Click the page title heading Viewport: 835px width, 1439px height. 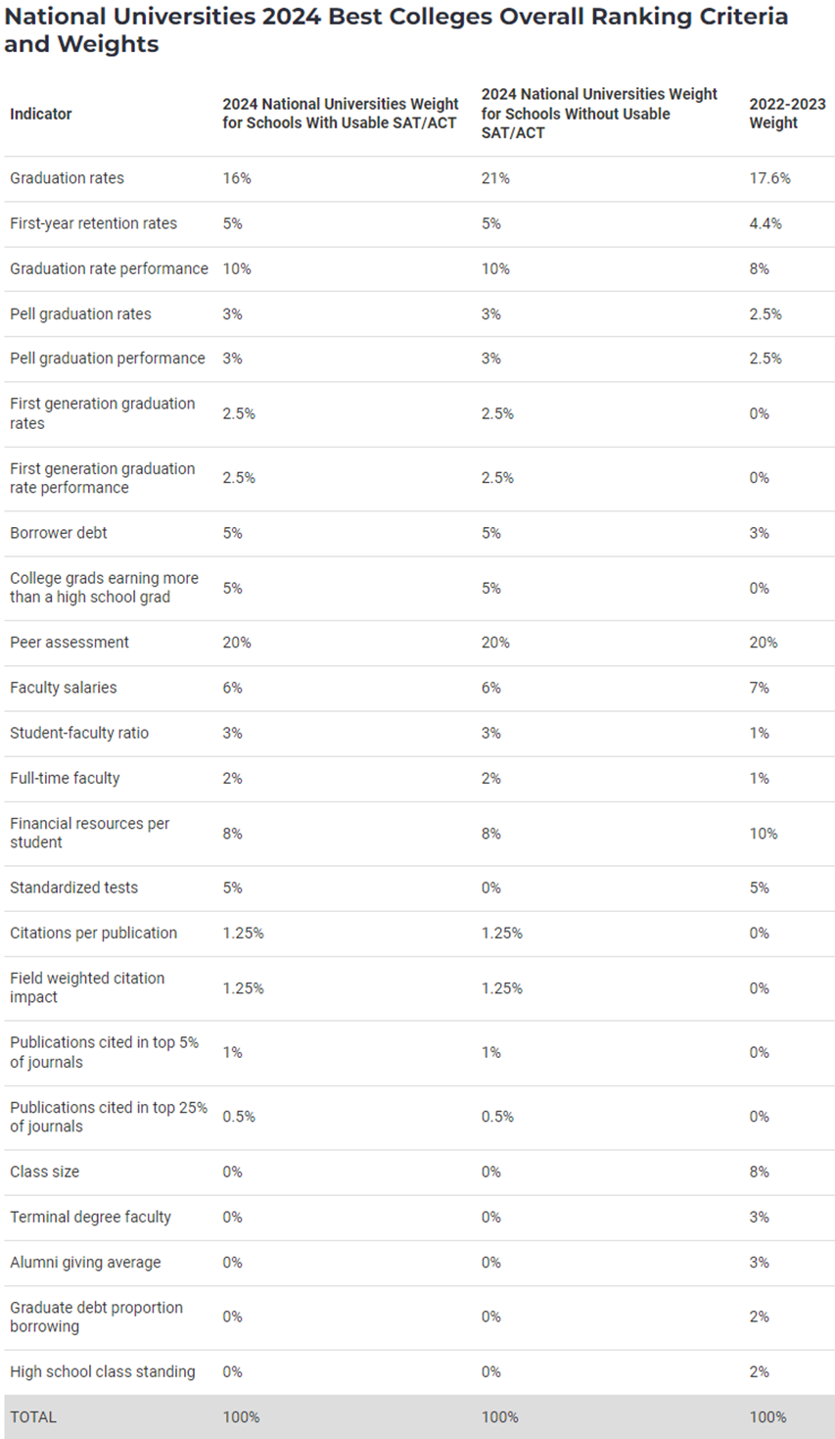click(x=395, y=30)
